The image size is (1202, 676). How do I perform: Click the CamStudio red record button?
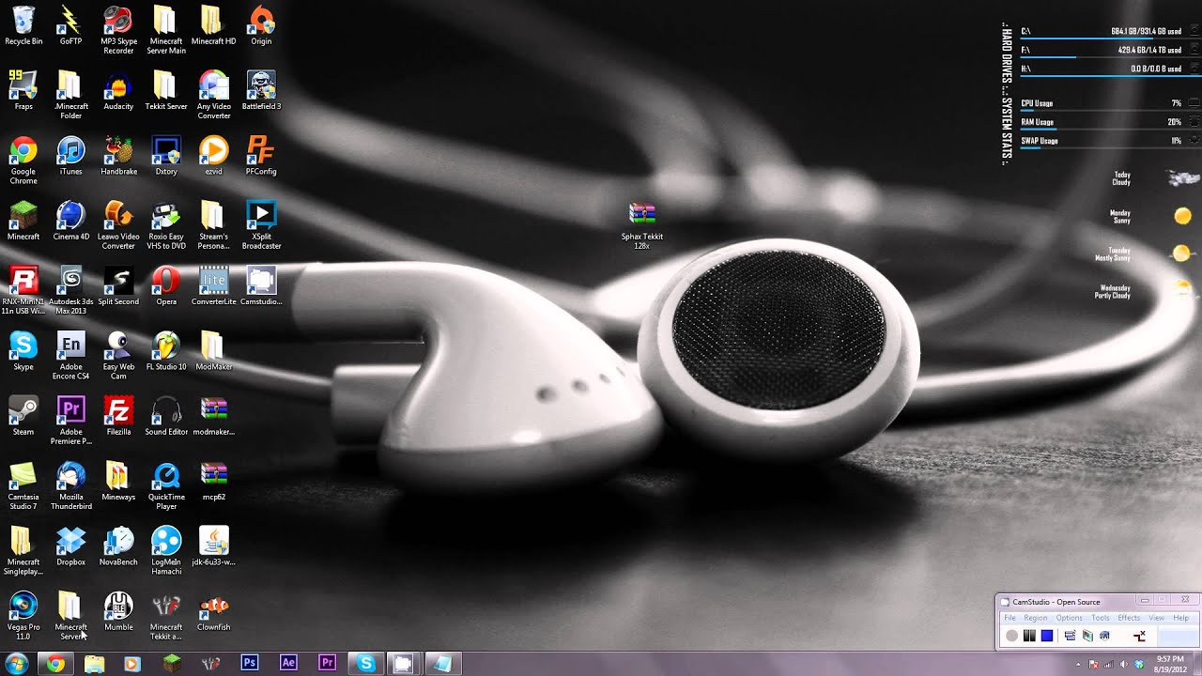click(x=1011, y=636)
